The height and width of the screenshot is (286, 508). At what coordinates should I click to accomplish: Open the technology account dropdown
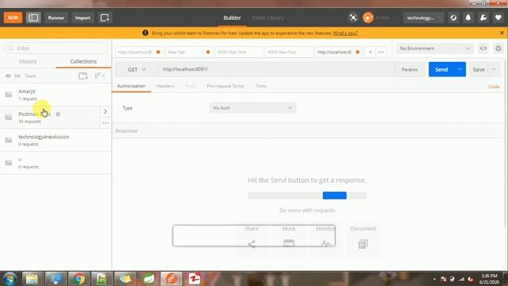point(423,17)
